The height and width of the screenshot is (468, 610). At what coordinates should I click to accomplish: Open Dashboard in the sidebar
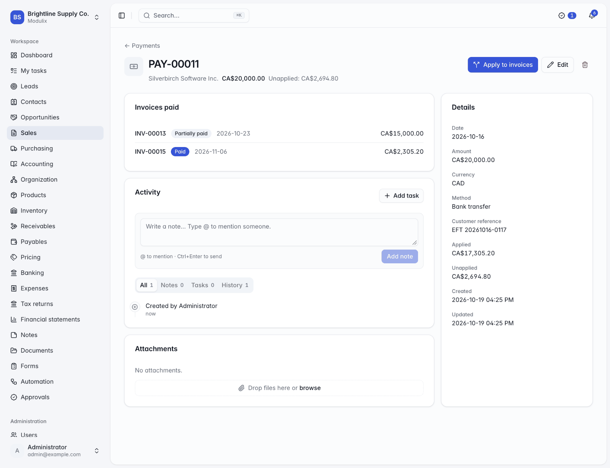[x=55, y=55]
